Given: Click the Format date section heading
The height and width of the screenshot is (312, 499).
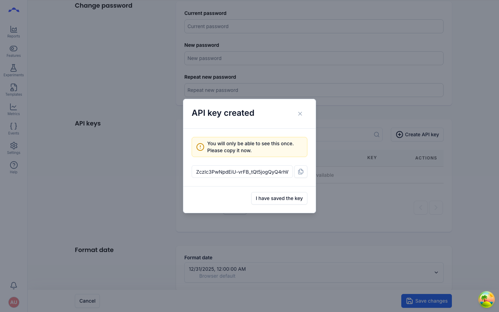Looking at the screenshot, I should (94, 250).
